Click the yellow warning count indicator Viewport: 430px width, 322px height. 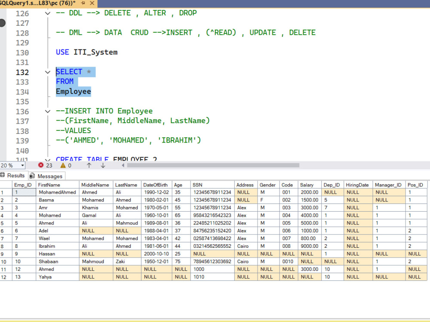point(66,165)
